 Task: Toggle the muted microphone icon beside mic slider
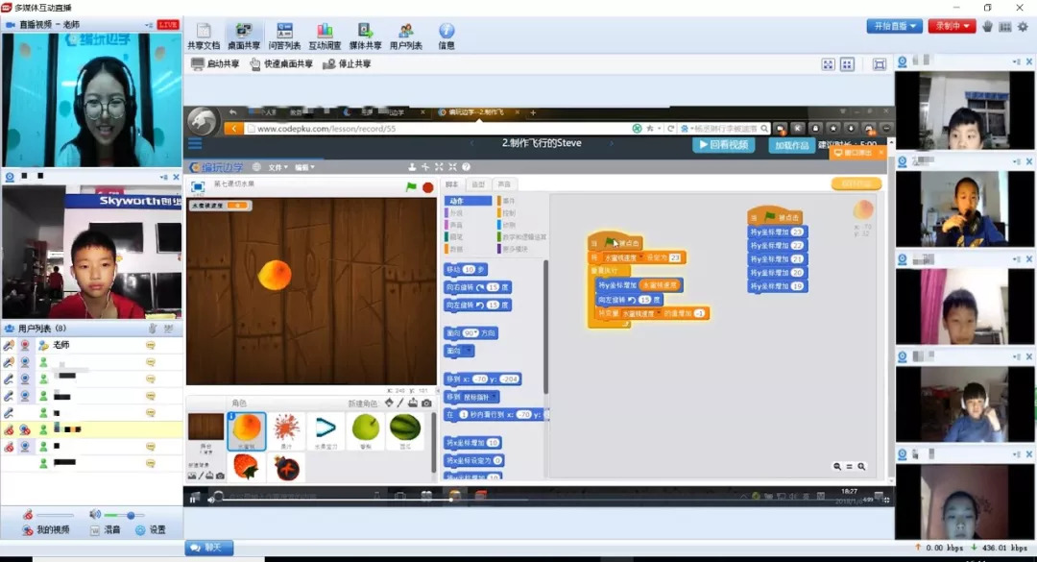click(29, 515)
